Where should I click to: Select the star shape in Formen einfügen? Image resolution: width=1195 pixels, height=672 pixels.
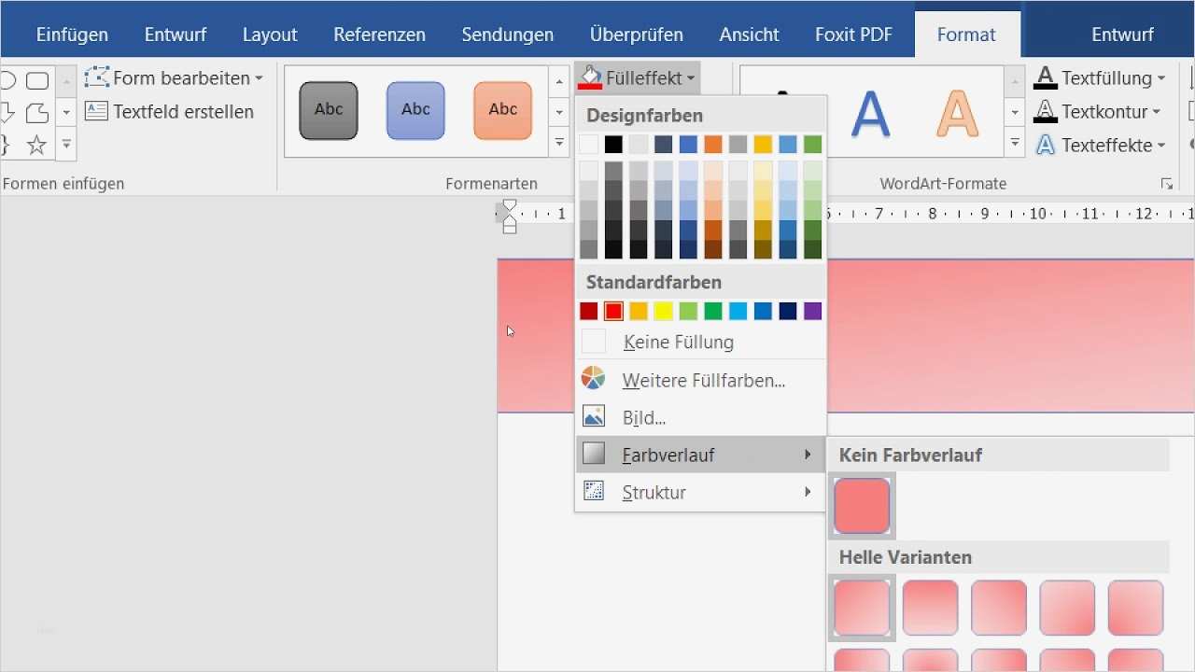point(36,145)
